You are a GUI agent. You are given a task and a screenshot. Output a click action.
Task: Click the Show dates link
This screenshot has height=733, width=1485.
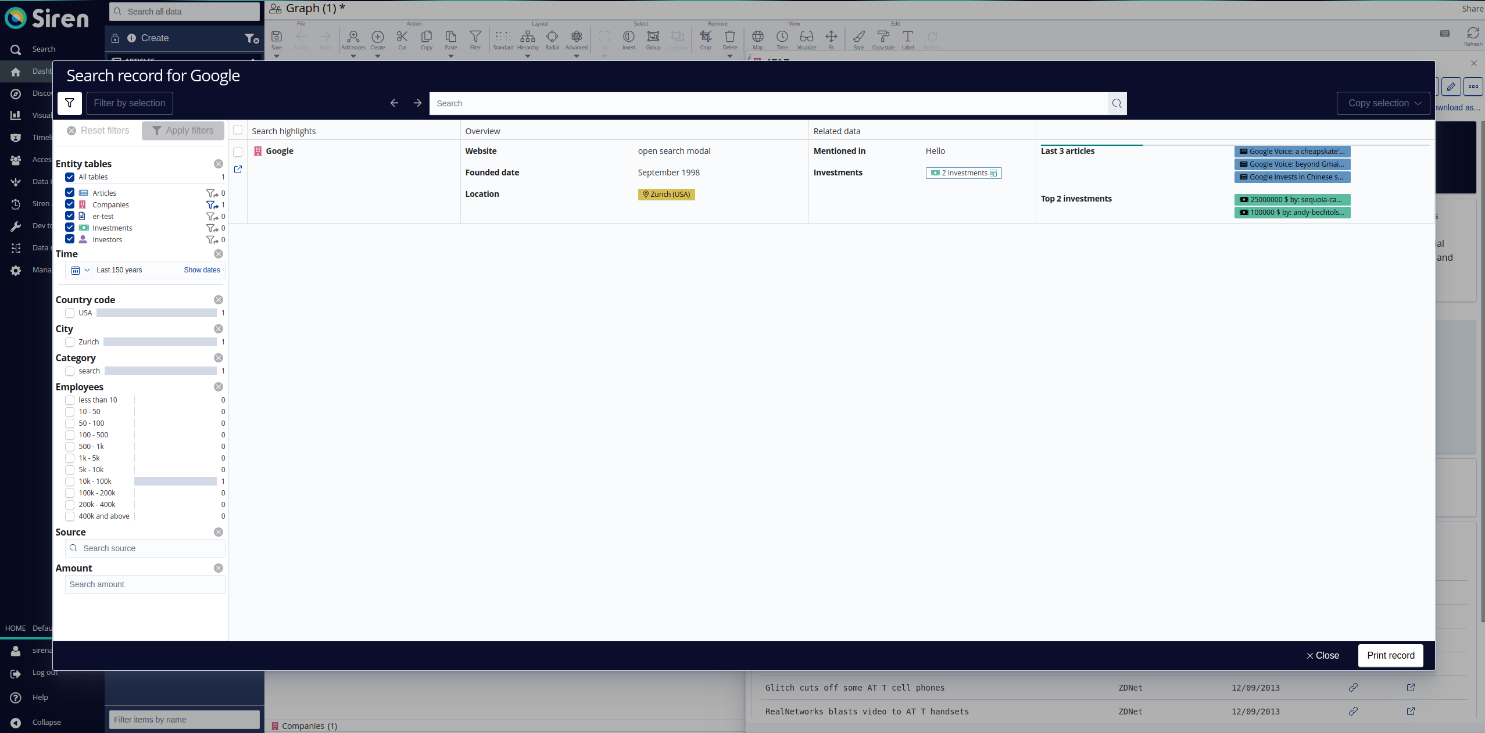[x=202, y=270]
